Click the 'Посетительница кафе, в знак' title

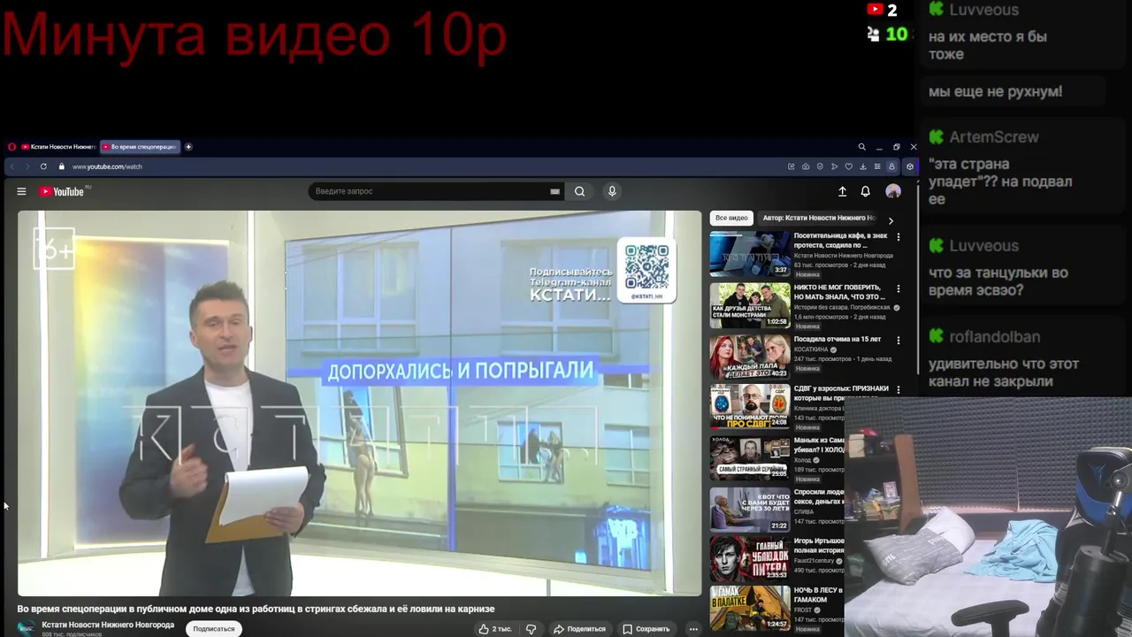[840, 241]
